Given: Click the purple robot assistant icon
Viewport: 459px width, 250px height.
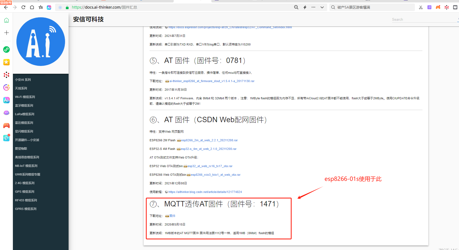Looking at the screenshot, I should coord(6,112).
